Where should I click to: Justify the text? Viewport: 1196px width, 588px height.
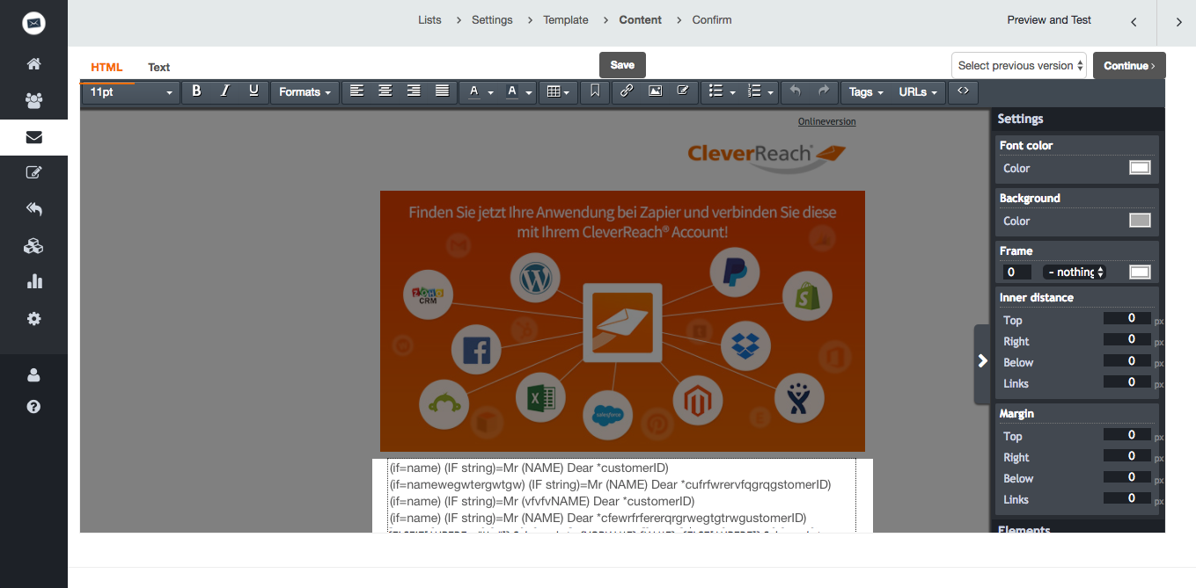[442, 91]
